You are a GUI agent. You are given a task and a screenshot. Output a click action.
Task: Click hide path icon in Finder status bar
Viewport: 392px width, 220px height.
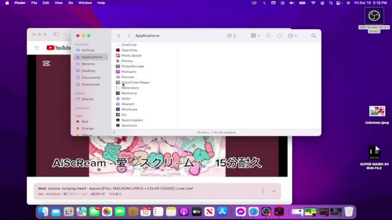(114, 133)
